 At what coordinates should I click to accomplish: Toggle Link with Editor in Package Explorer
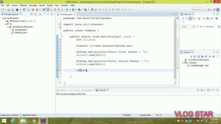point(35,14)
